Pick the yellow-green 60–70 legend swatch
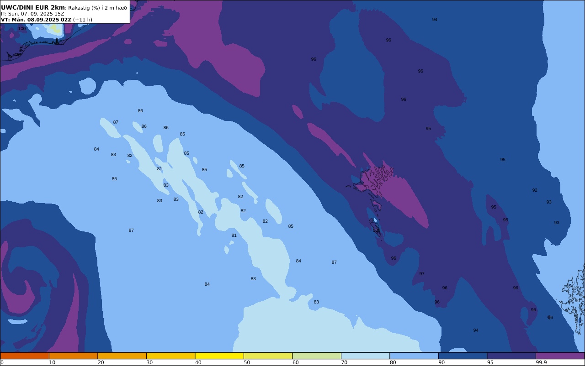Screen dimensions: 585x366 317,356
